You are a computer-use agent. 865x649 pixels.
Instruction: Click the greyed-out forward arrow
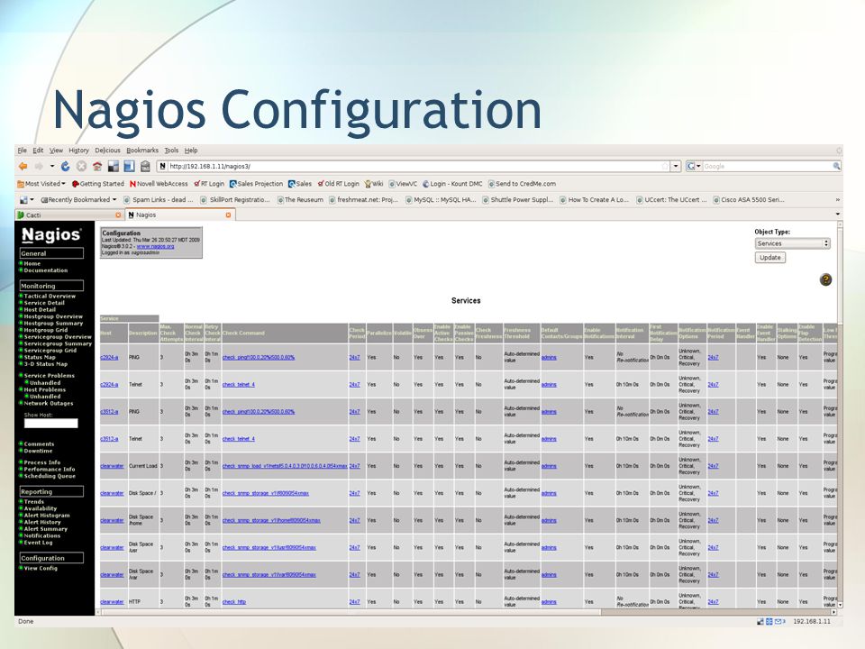pos(39,166)
